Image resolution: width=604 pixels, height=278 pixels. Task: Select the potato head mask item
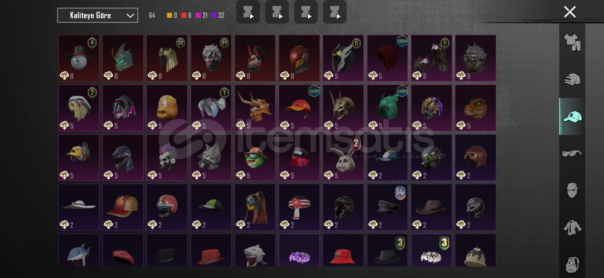(x=167, y=108)
